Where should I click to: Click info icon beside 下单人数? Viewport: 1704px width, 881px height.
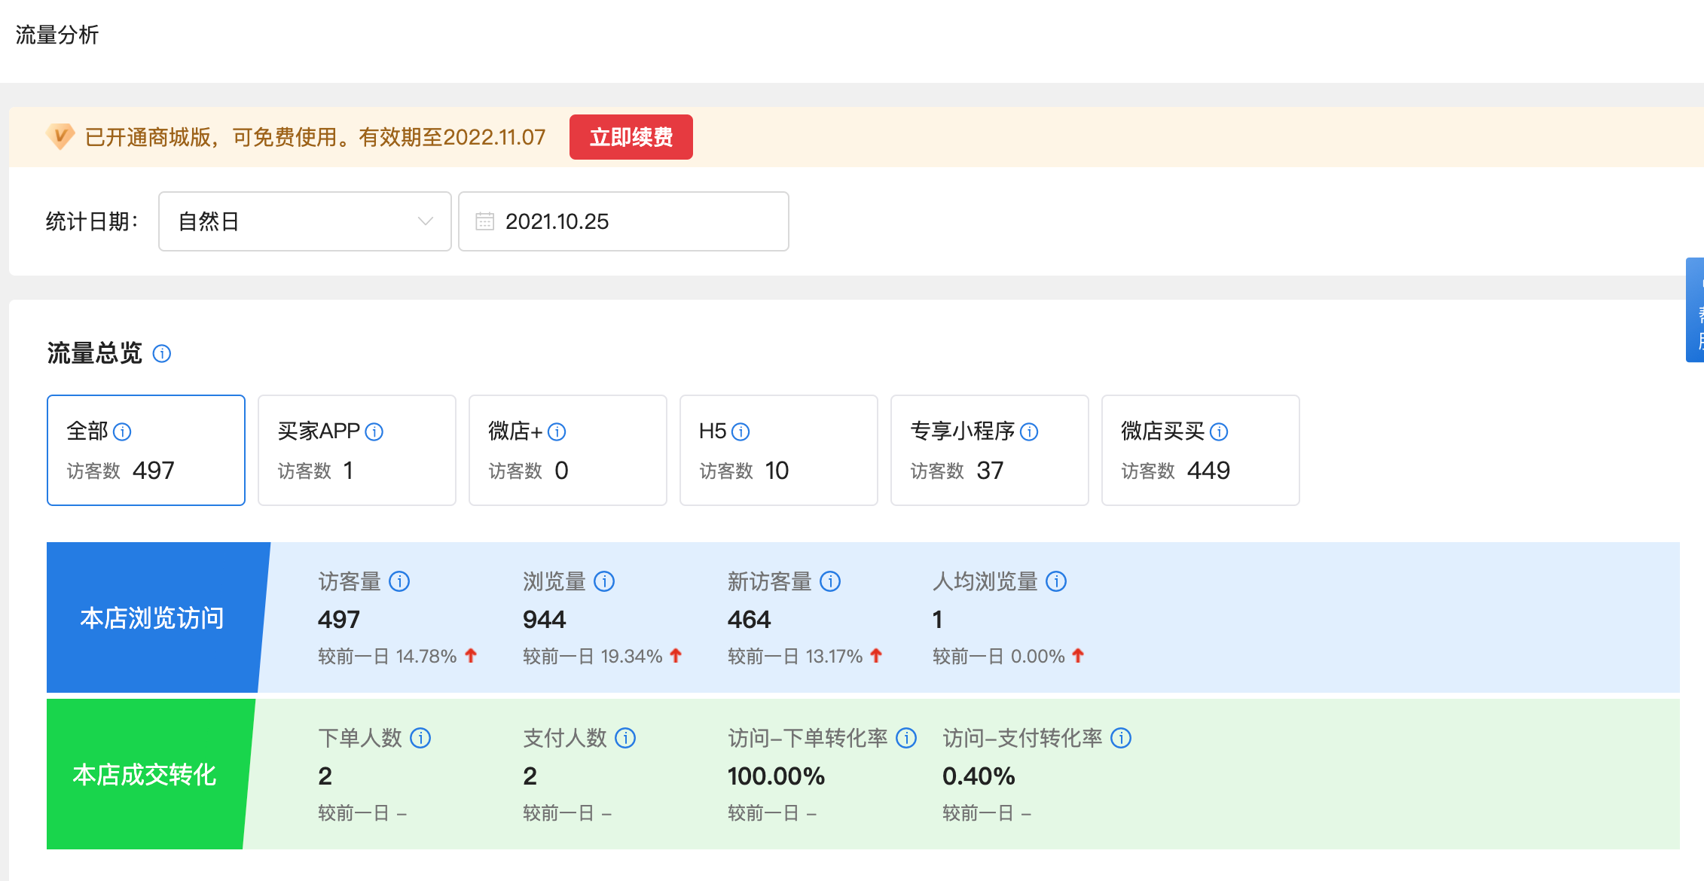420,738
